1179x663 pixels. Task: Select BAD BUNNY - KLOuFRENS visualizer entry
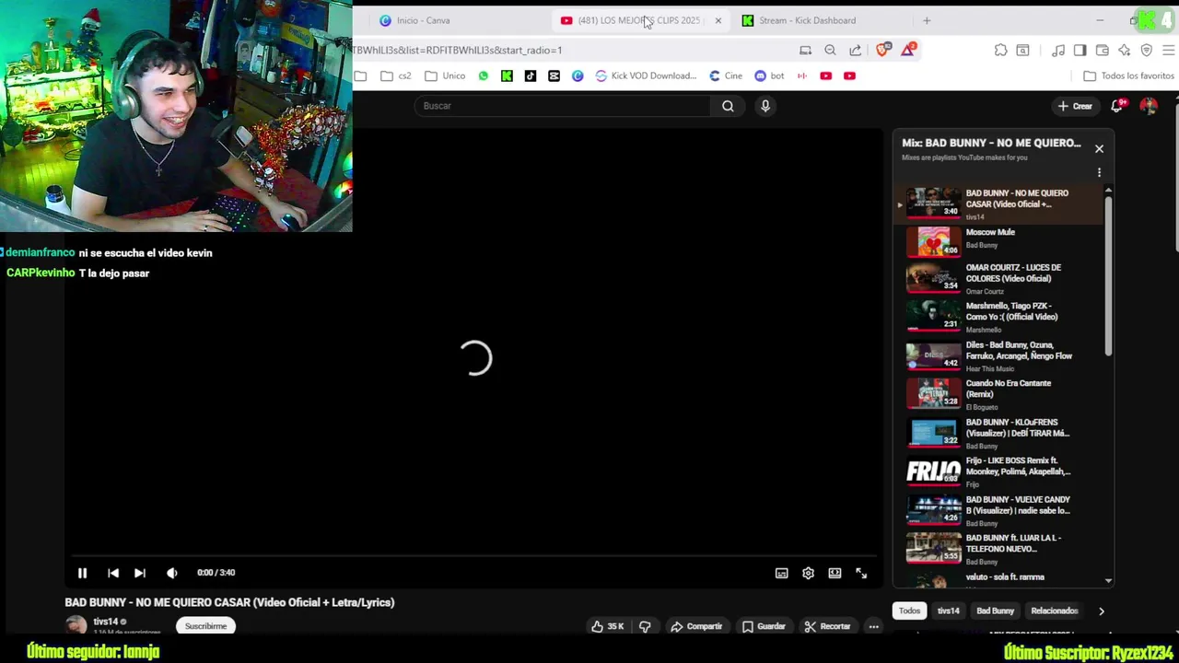point(999,432)
